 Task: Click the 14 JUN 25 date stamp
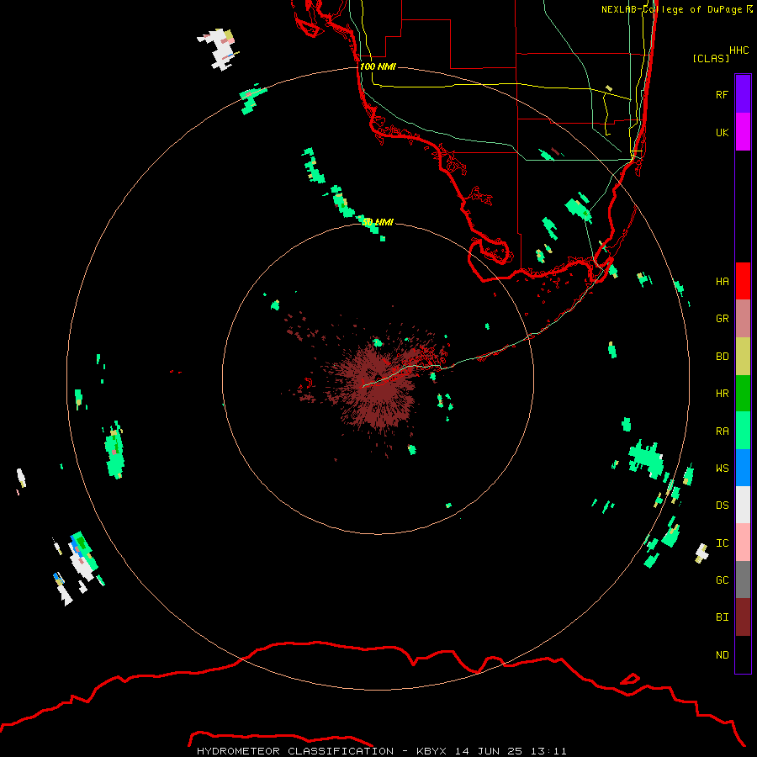pos(489,751)
